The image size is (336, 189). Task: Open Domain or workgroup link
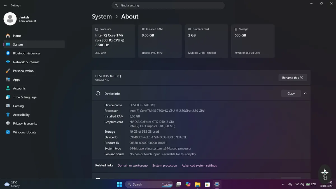click(x=132, y=165)
